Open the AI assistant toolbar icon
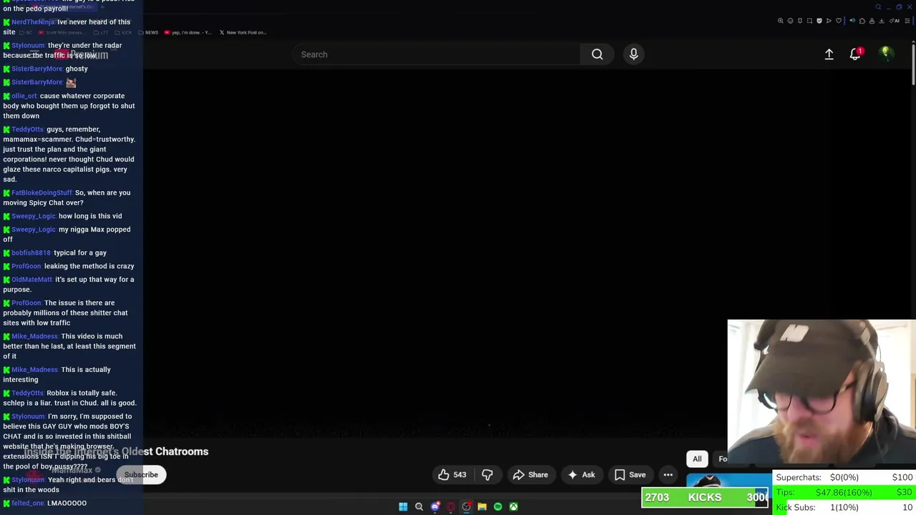Screen dimensions: 916x515 click(895, 21)
